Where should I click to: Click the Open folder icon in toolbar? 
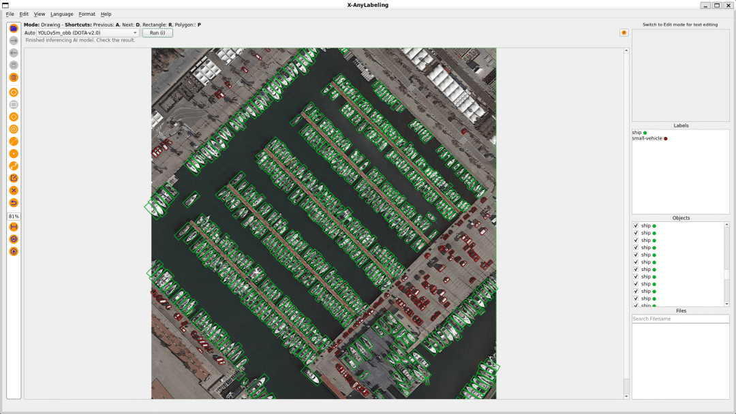[14, 29]
